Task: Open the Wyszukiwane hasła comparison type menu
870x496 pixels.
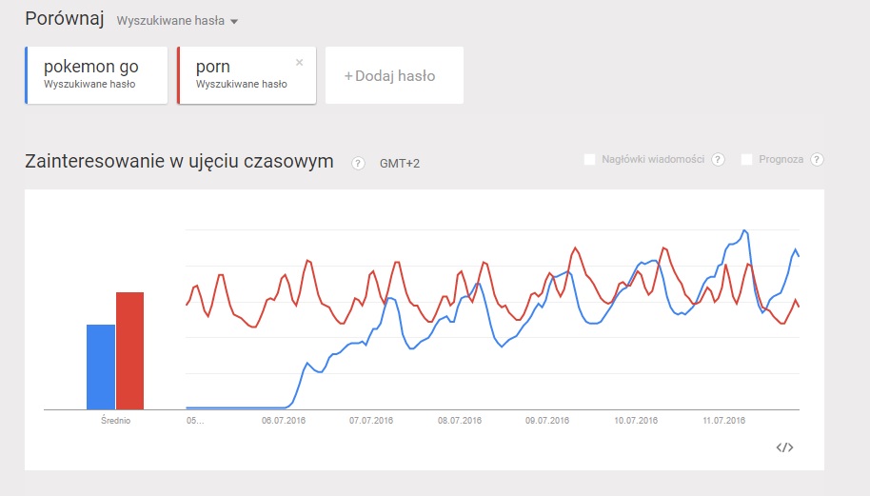Action: [x=177, y=21]
